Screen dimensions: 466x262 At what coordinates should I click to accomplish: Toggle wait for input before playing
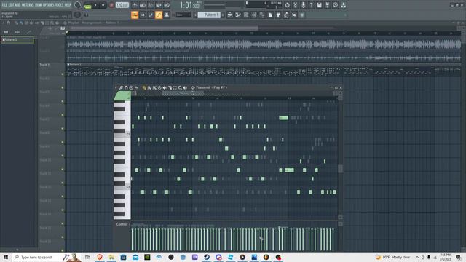coord(143,5)
